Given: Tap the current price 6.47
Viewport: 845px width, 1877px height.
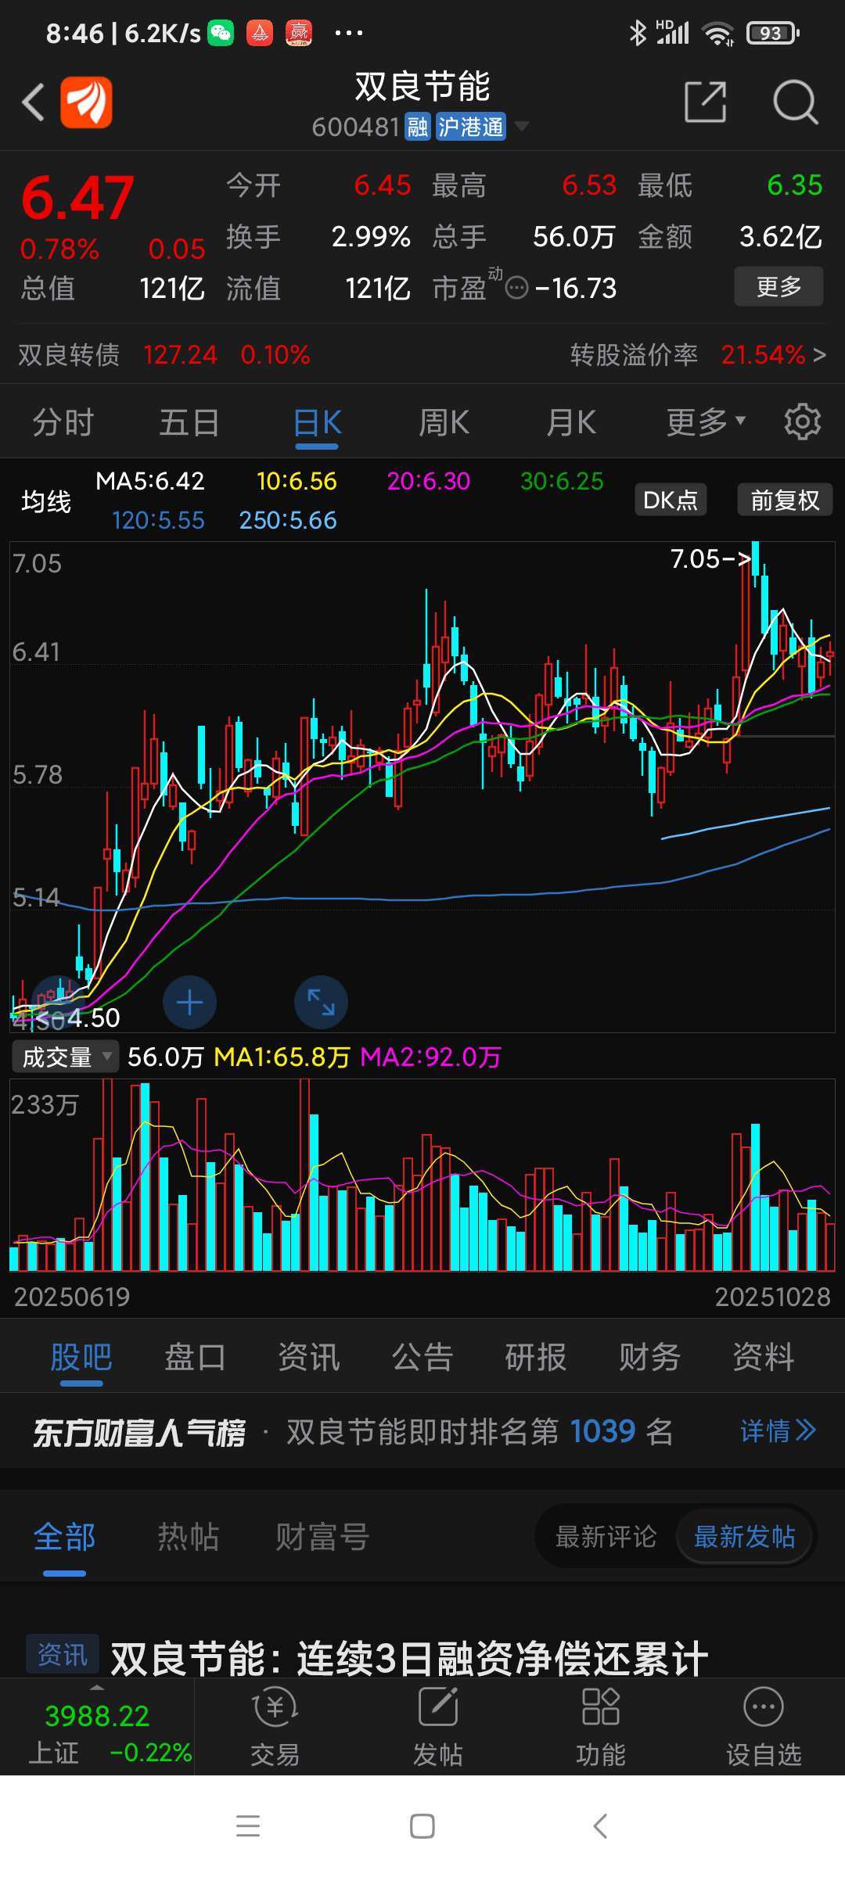Looking at the screenshot, I should [77, 197].
